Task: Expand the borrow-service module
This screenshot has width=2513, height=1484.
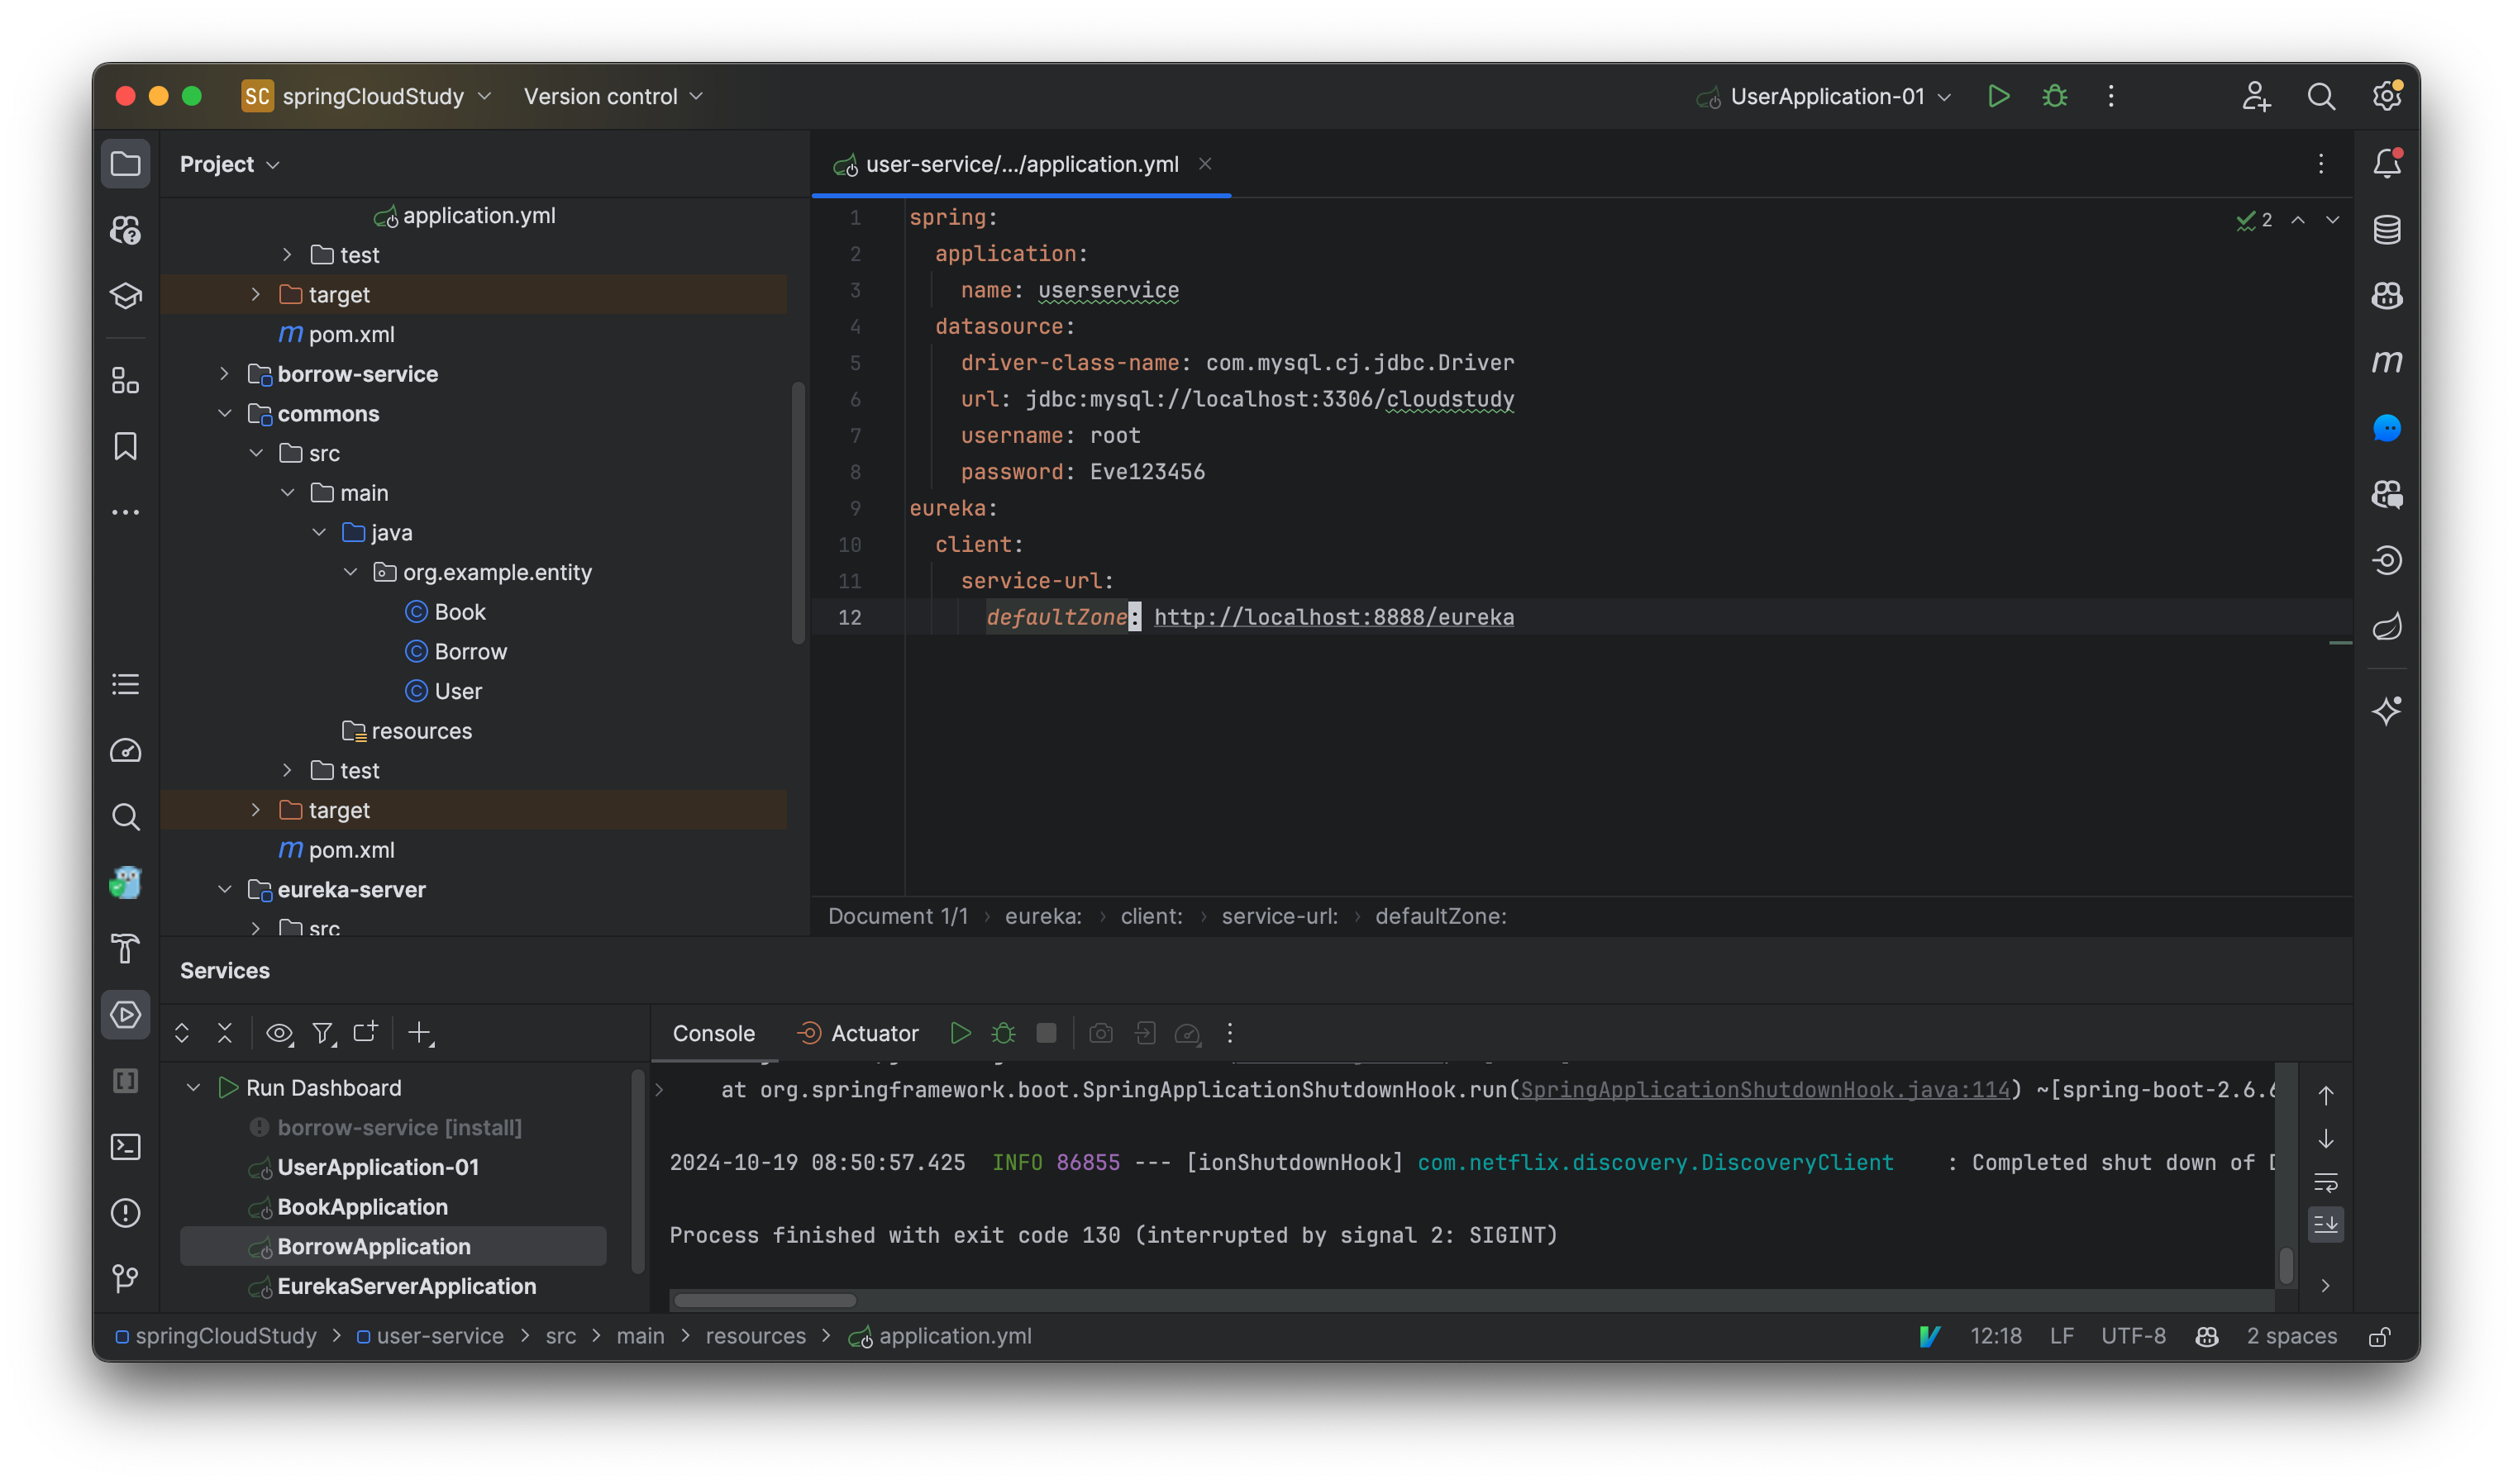Action: click(x=223, y=374)
